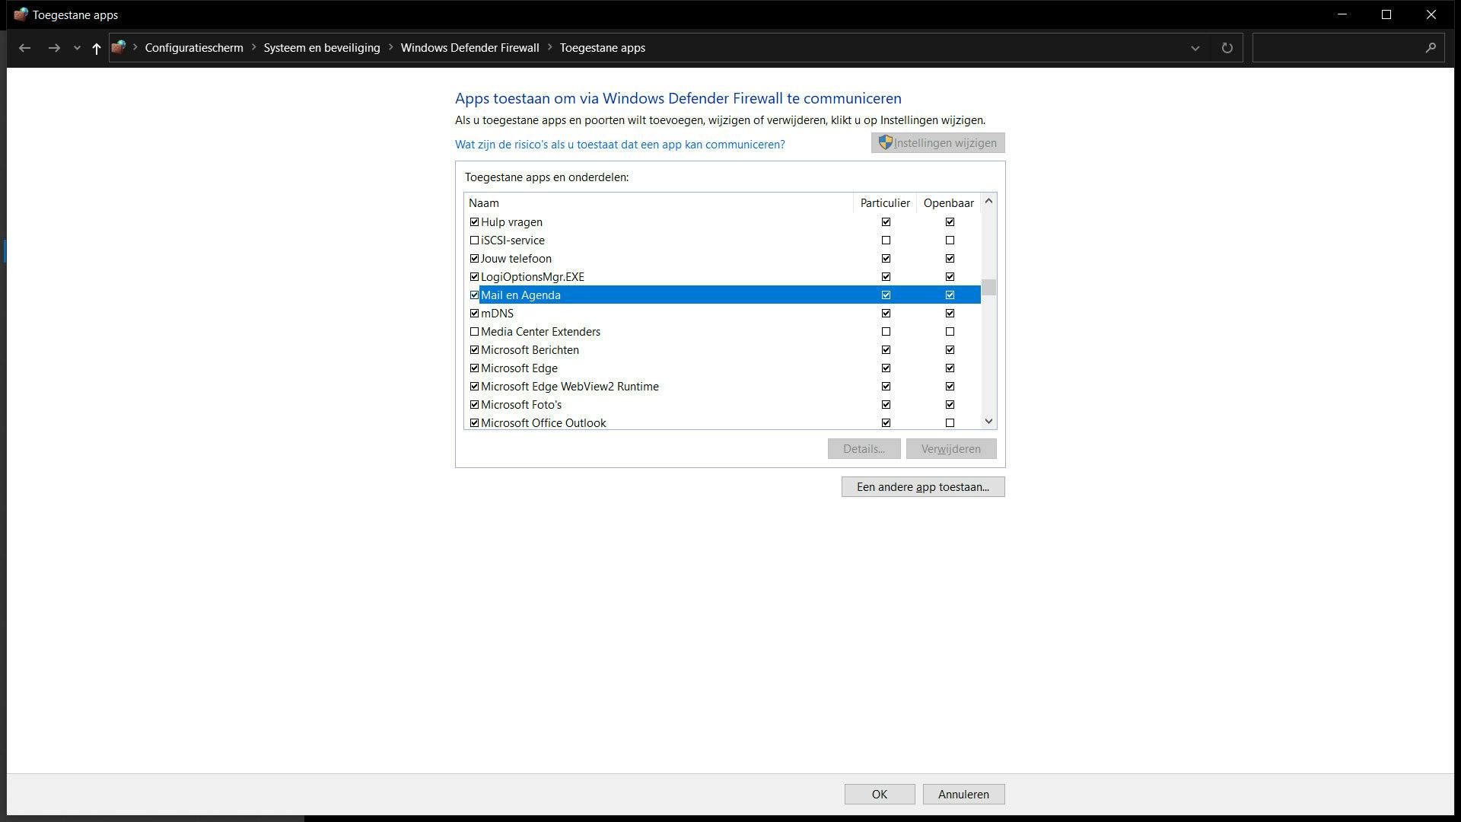Open the recent locations dropdown arrow
Viewport: 1461px width, 822px height.
[x=77, y=48]
